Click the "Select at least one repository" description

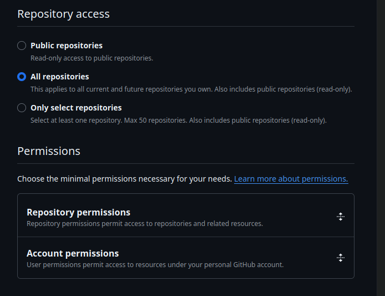[178, 120]
